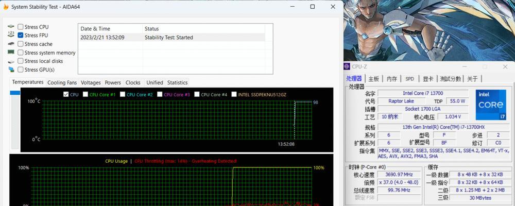Open the Clocks tab
Image resolution: width=515 pixels, height=206 pixels.
[x=133, y=82]
